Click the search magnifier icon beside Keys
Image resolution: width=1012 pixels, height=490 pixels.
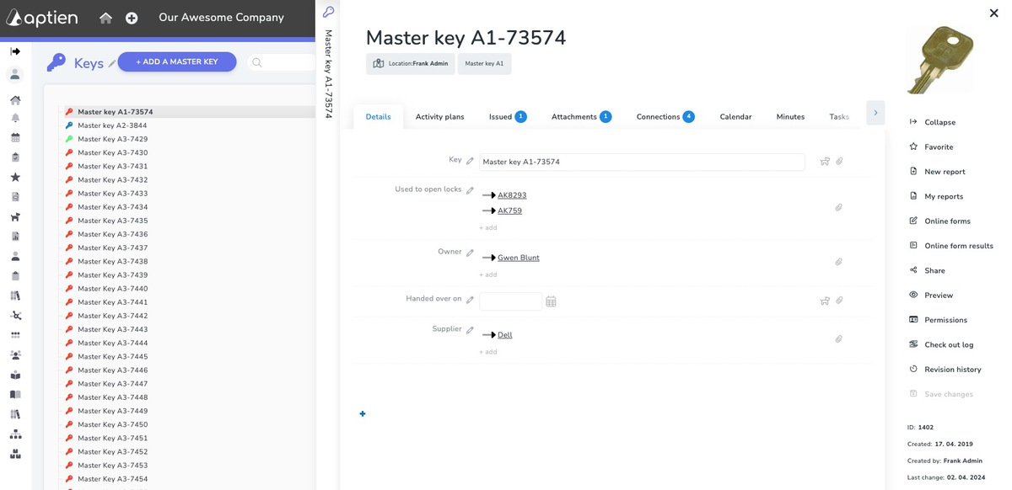[257, 62]
